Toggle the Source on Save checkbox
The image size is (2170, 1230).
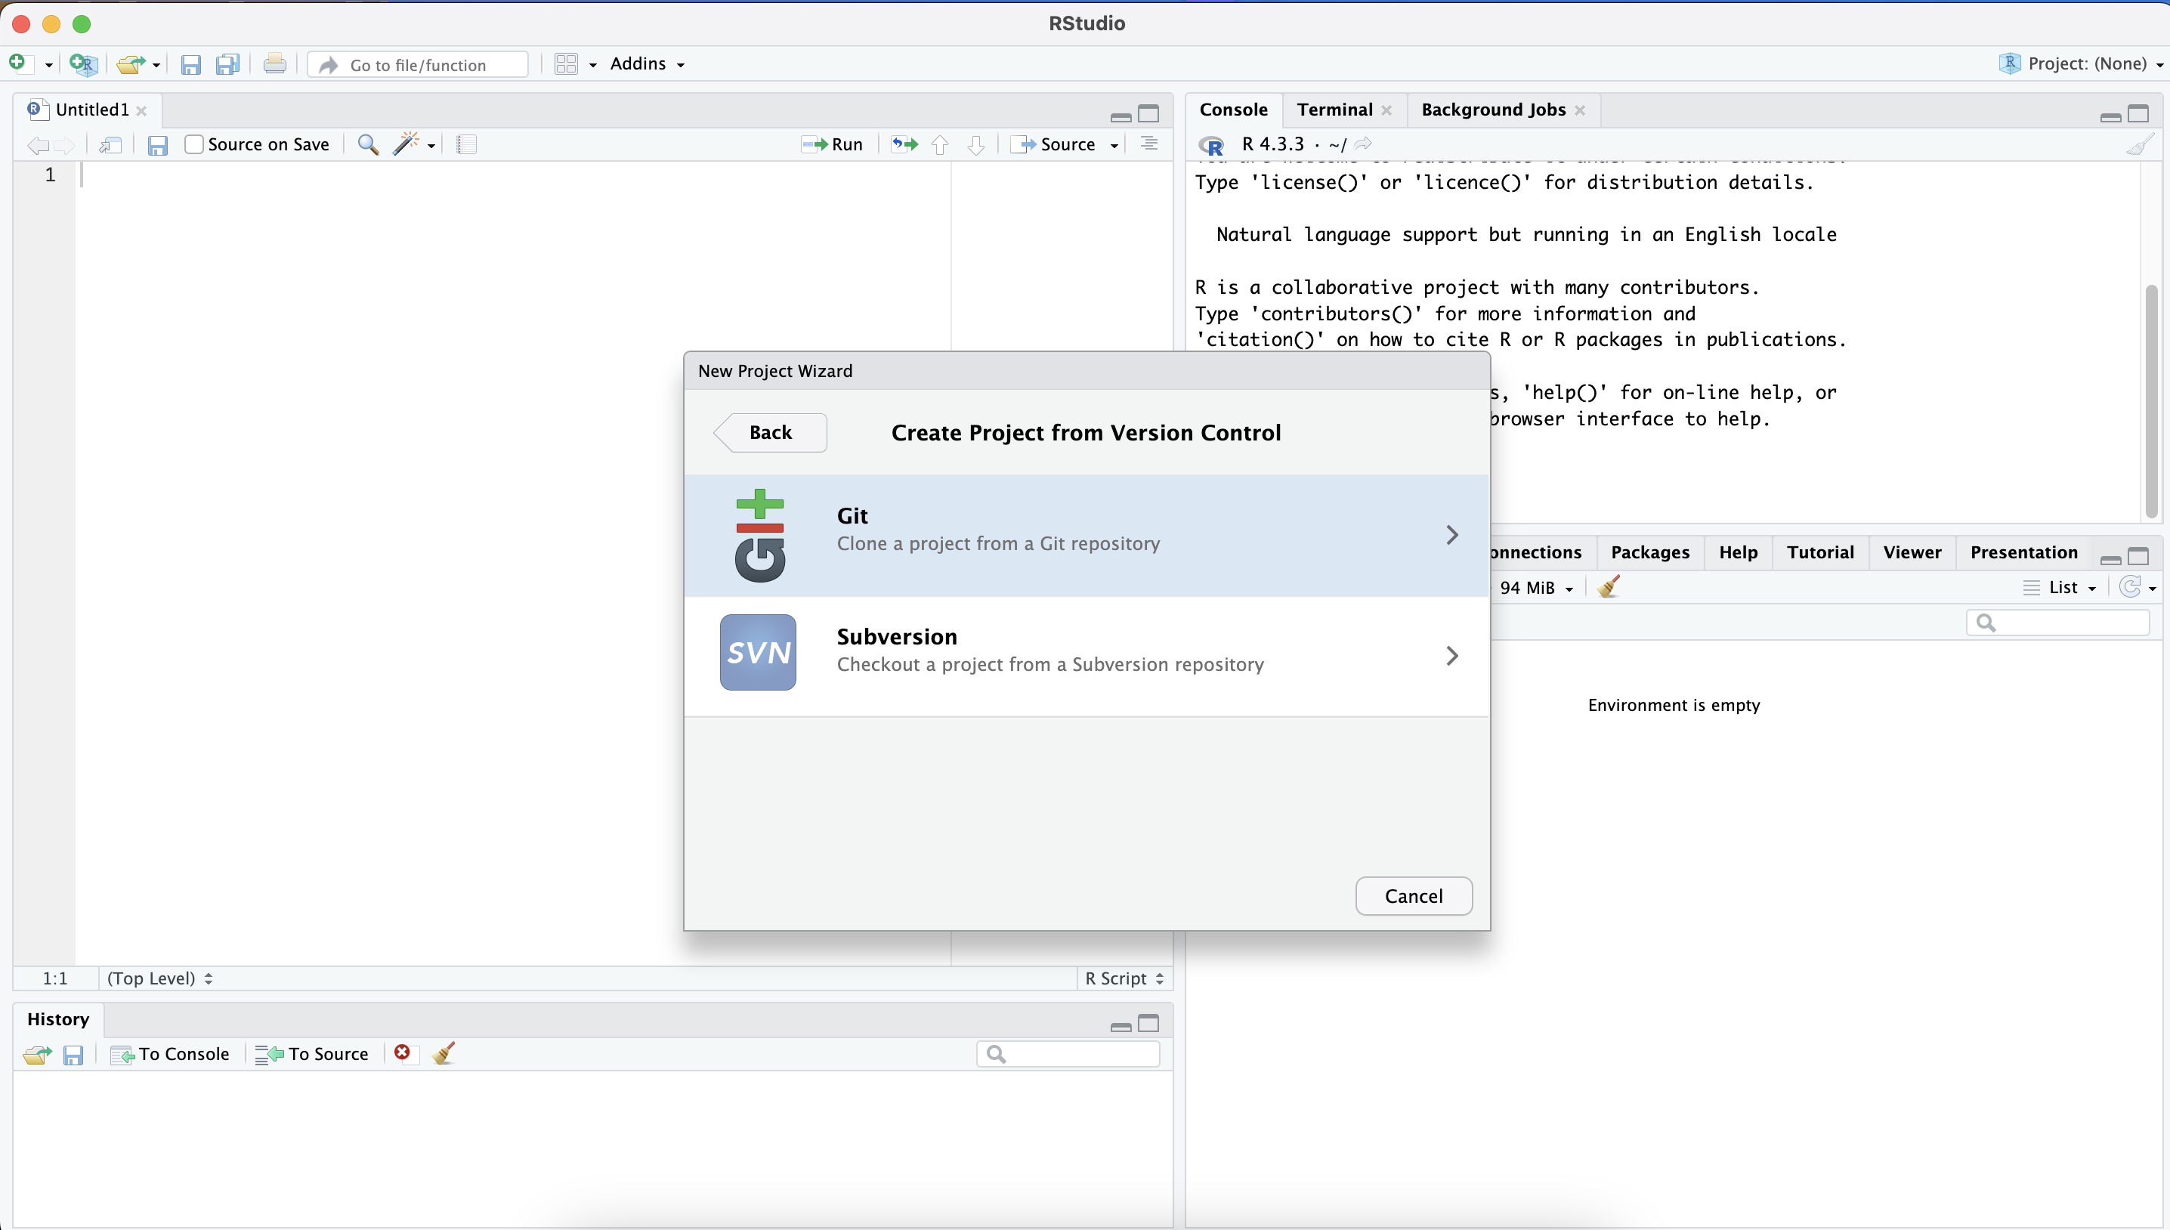(x=194, y=144)
